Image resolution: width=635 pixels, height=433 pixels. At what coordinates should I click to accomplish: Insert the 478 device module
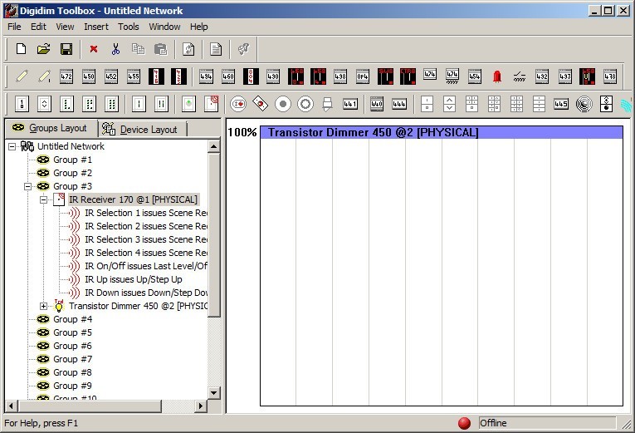[x=610, y=76]
